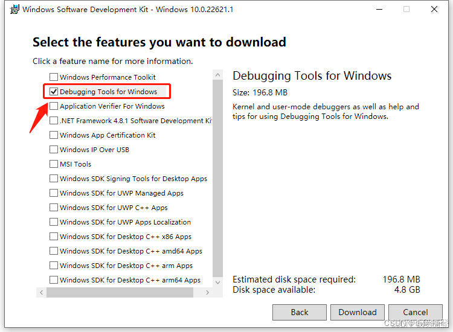Screen dimensions: 453x332
Task: Check .NET Framework 4.8.1 Software Development Kit
Action: [54, 120]
